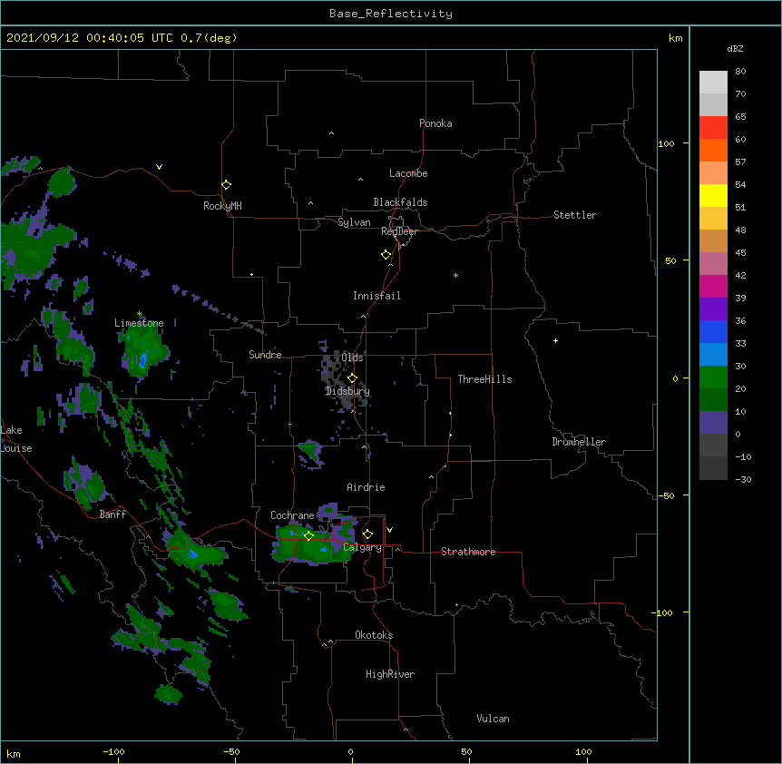The height and width of the screenshot is (764, 782).
Task: Click the -30 value on dBZ scale
Action: point(743,479)
